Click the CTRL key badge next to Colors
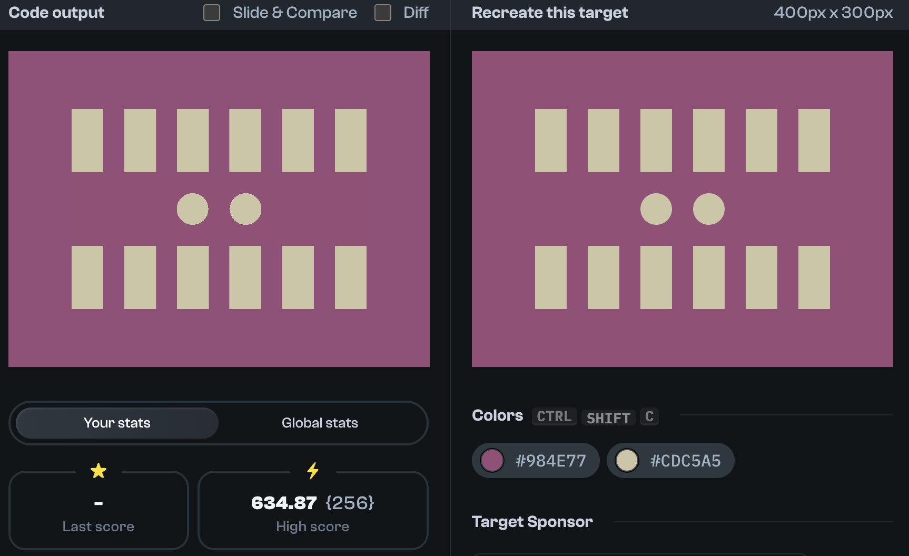 point(554,416)
